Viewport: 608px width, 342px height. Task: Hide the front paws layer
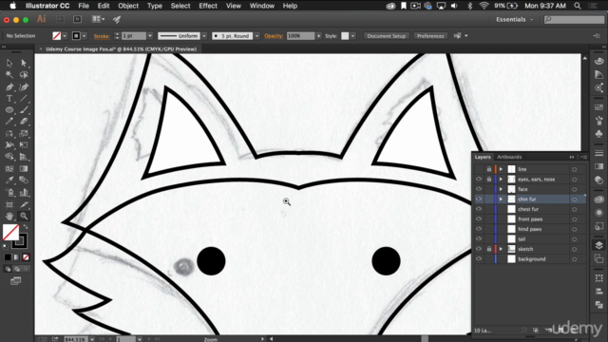click(x=479, y=218)
